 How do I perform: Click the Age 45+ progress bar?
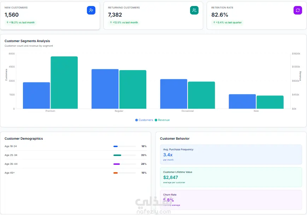click(x=124, y=173)
